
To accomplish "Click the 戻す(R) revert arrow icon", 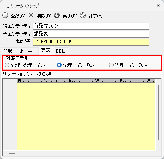I will pos(57,15).
